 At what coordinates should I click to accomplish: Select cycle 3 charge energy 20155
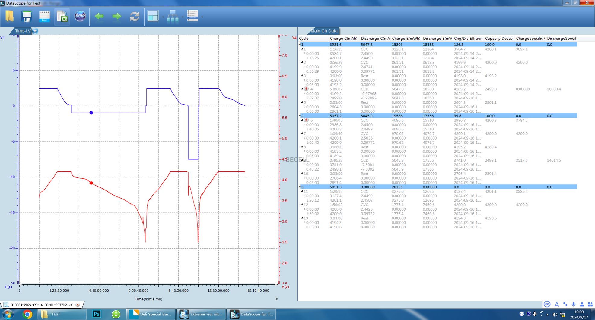(x=397, y=187)
